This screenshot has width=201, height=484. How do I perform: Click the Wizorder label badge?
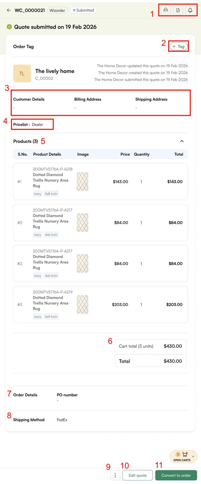tap(57, 10)
